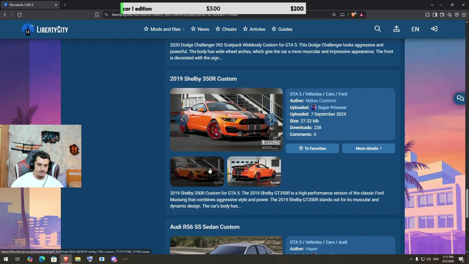
Task: Open File Explorer from the taskbar
Action: pos(78,259)
